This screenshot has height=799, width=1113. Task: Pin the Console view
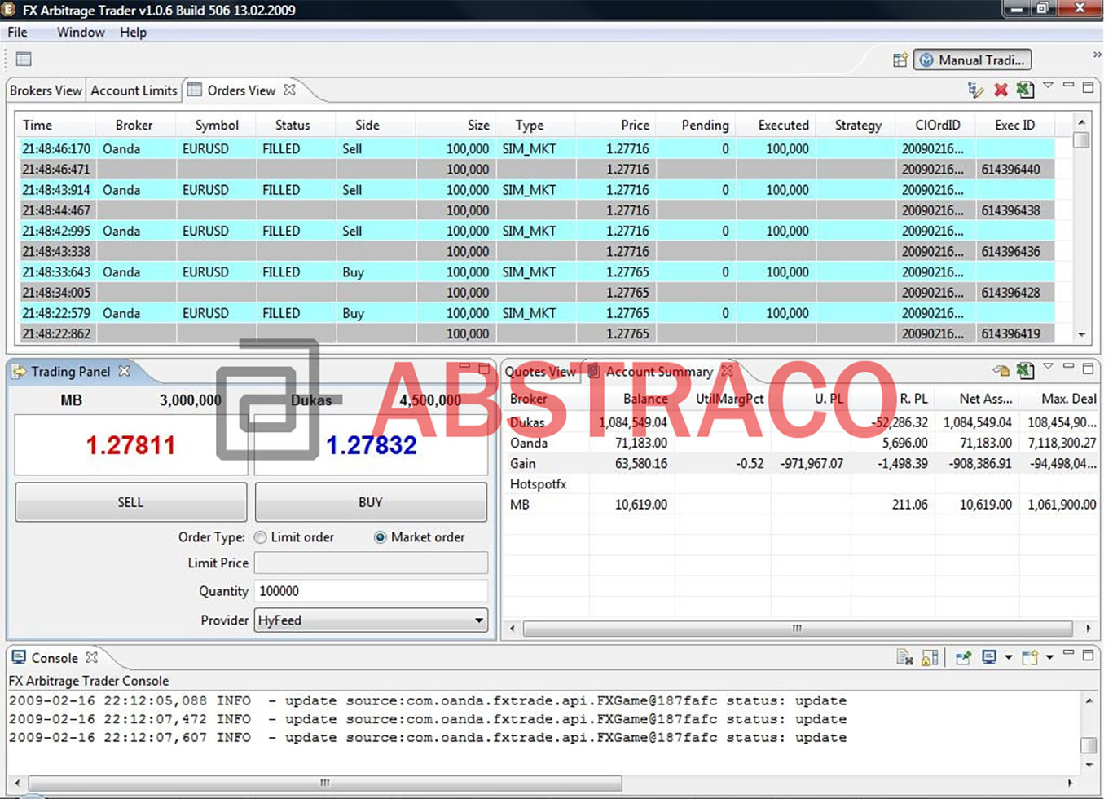click(963, 656)
